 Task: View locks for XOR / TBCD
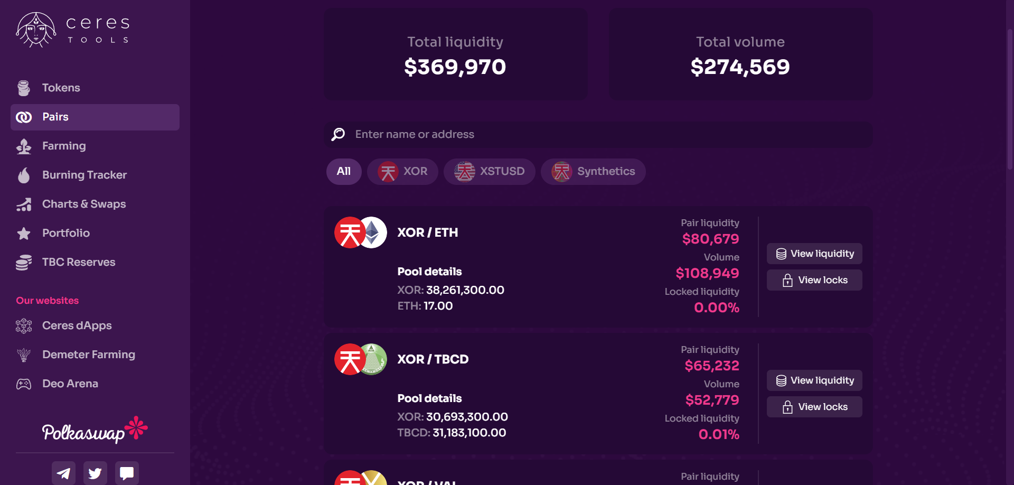(814, 407)
